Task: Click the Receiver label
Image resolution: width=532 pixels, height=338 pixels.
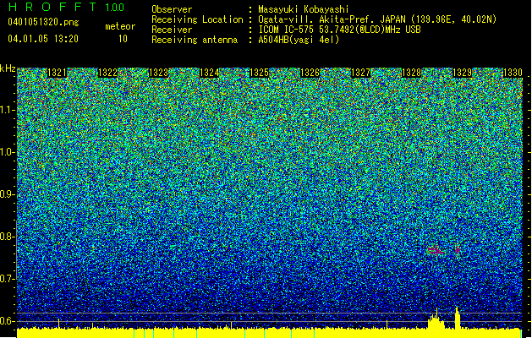Action: (x=172, y=30)
